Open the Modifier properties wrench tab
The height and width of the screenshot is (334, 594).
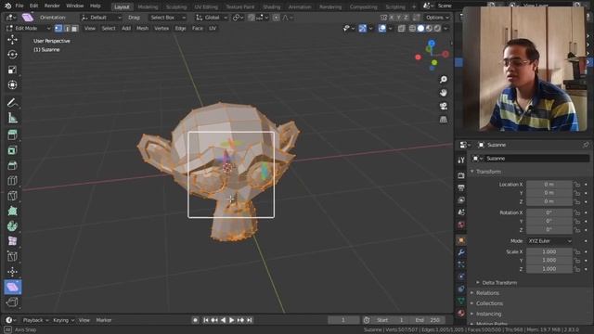click(461, 252)
